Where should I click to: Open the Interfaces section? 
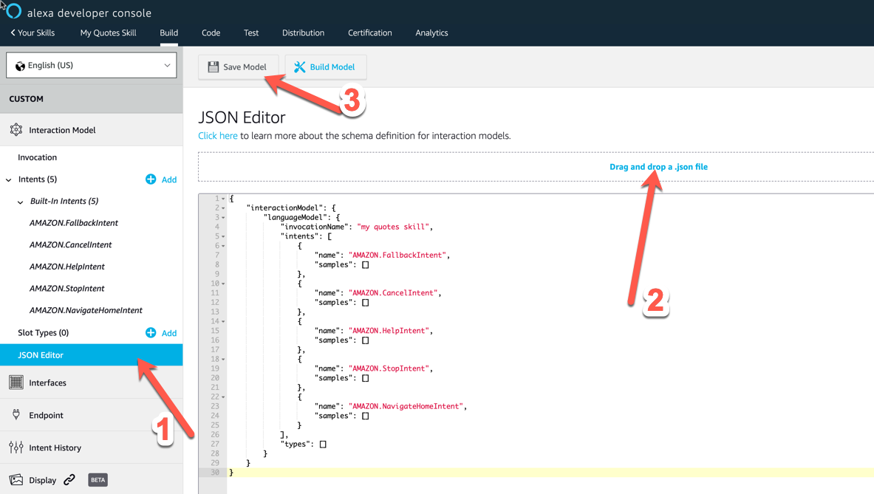92,382
